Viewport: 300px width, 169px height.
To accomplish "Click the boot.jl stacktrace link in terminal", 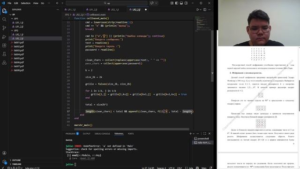I will point(88,159).
